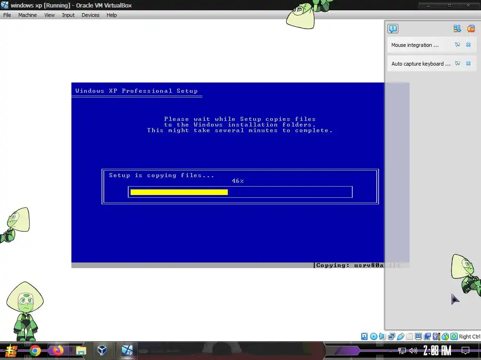Open File Explorer from the taskbar
The height and width of the screenshot is (360, 481).
(81, 351)
